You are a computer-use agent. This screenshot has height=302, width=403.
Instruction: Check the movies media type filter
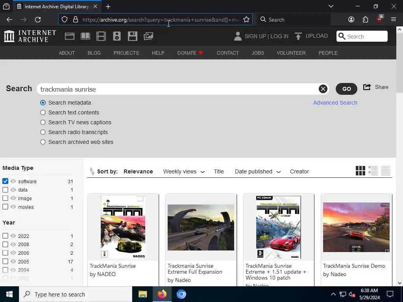click(x=5, y=207)
